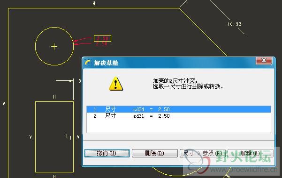Viewport: 282px width, 178px height.
Task: Click the yellow warning icon in dialog
Action: click(116, 84)
